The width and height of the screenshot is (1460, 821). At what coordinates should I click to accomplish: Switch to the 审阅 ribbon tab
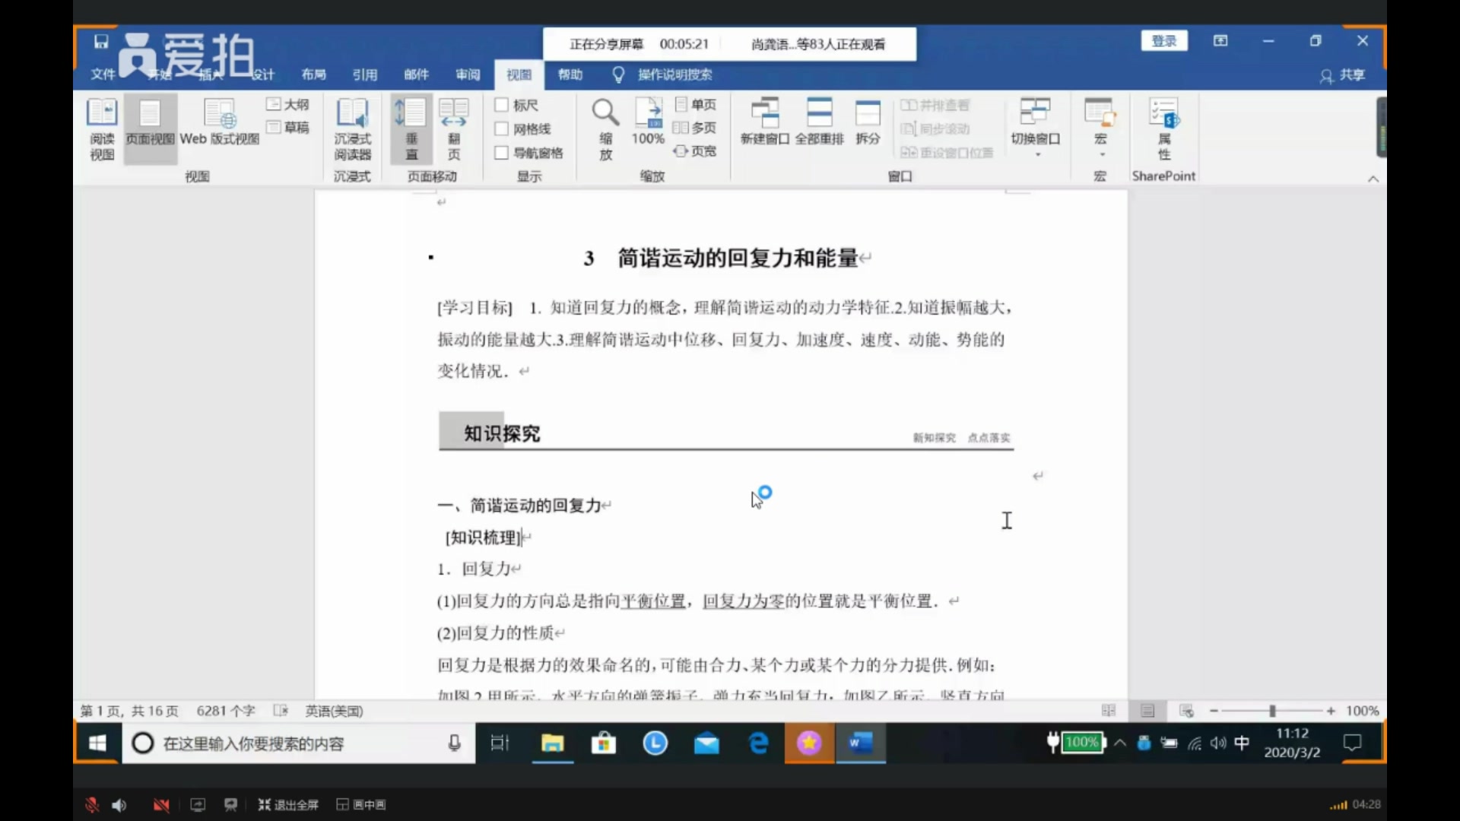pos(467,74)
